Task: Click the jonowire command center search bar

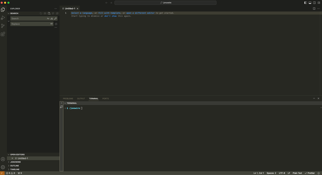Action: pos(165,3)
